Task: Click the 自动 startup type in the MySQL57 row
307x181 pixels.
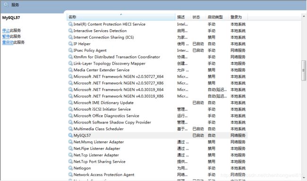Action: 212,135
